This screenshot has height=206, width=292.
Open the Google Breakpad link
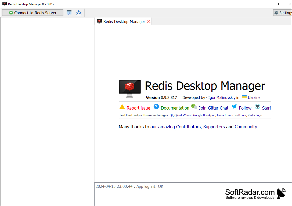coord(204,115)
